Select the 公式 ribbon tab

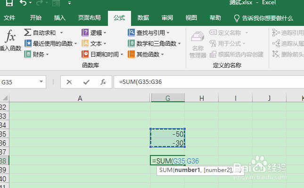click(x=119, y=18)
